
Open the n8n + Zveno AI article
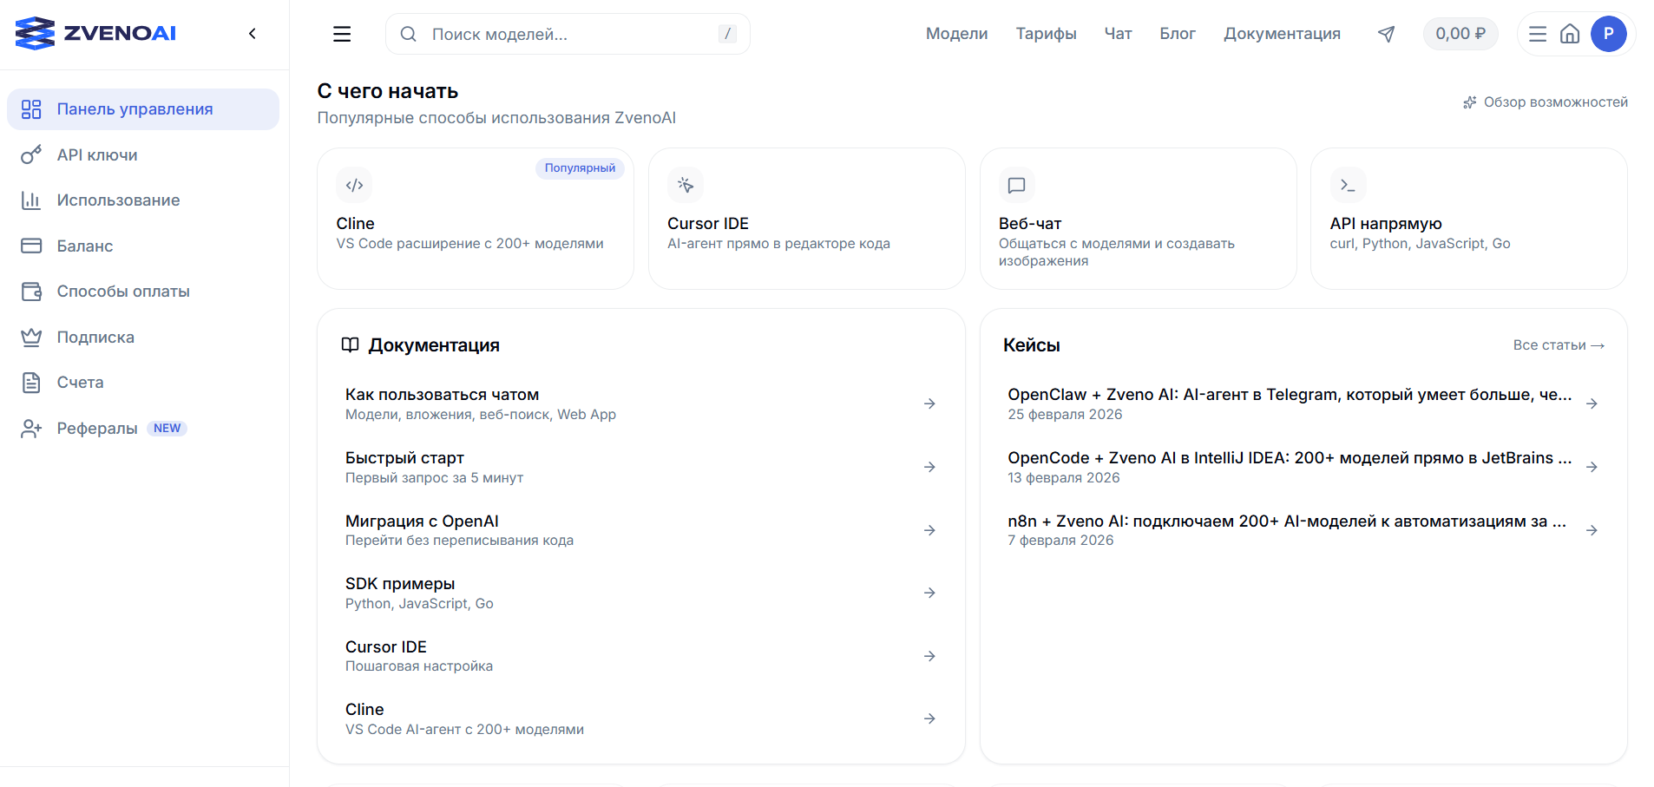point(1303,530)
